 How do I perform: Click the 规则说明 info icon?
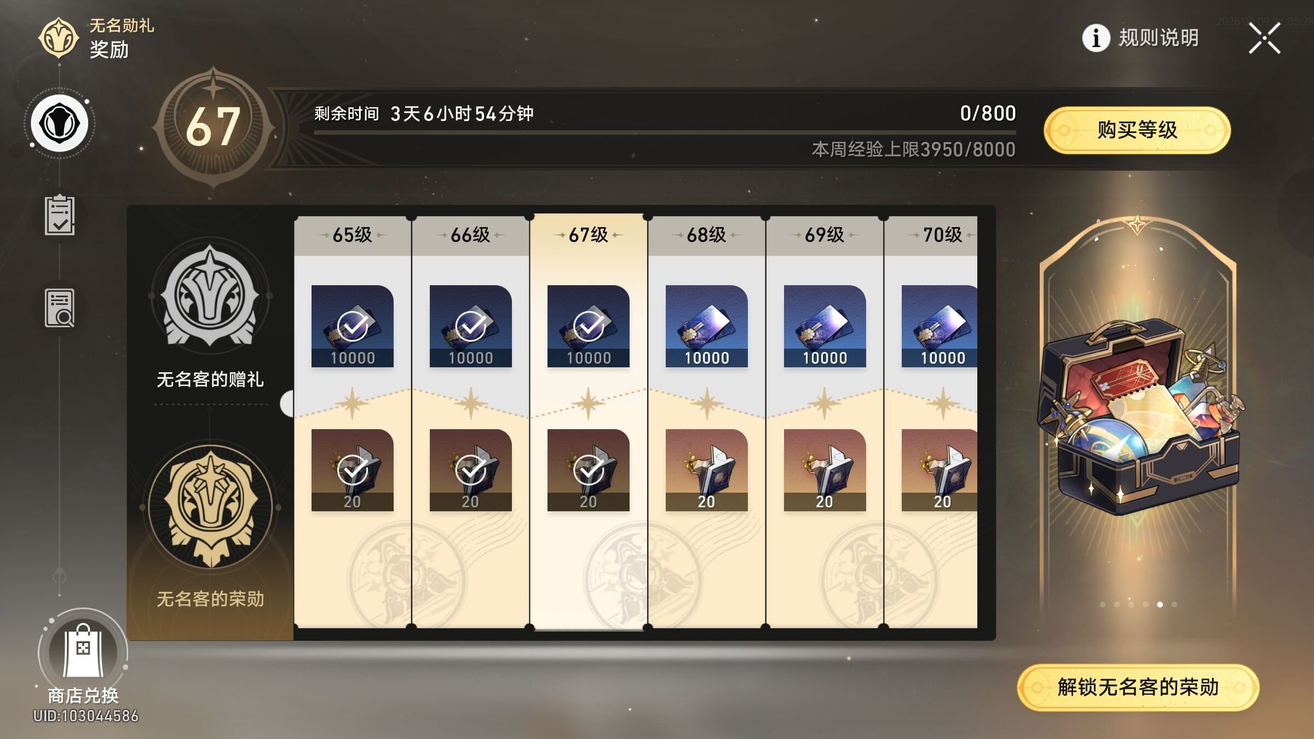point(1096,38)
